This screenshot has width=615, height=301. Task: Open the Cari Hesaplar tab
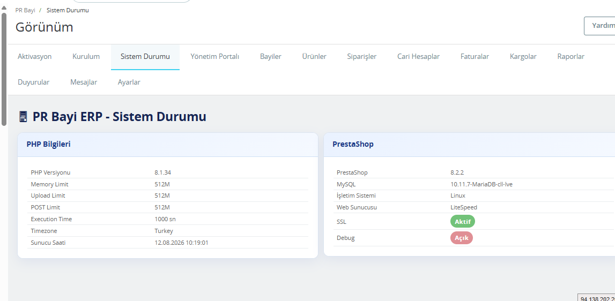click(419, 56)
